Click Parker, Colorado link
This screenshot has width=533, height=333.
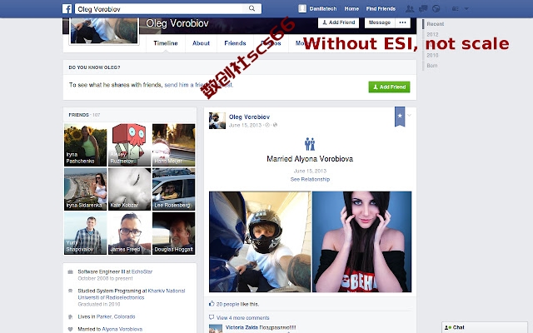click(x=116, y=316)
